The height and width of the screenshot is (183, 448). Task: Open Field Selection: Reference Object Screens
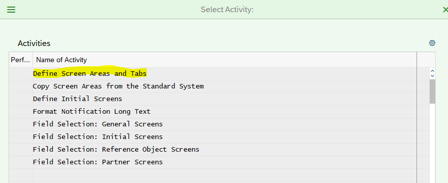pyautogui.click(x=116, y=149)
